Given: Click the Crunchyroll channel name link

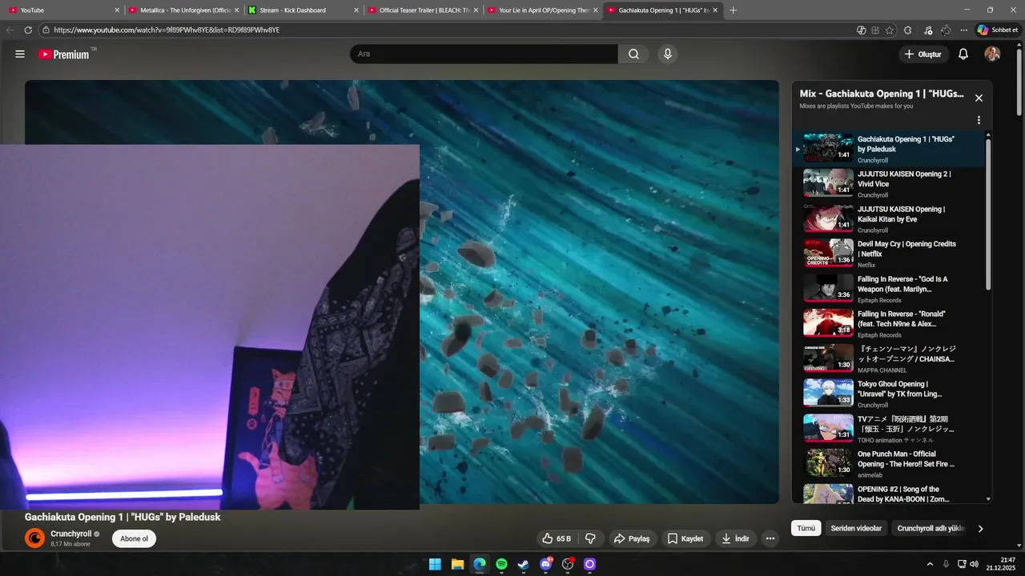Looking at the screenshot, I should (x=71, y=534).
